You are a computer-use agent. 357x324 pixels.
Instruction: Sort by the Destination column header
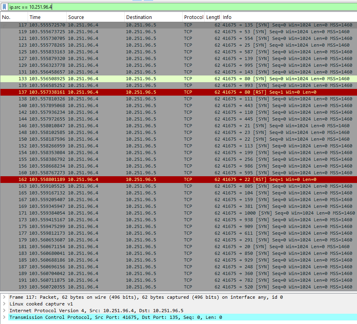(153, 17)
